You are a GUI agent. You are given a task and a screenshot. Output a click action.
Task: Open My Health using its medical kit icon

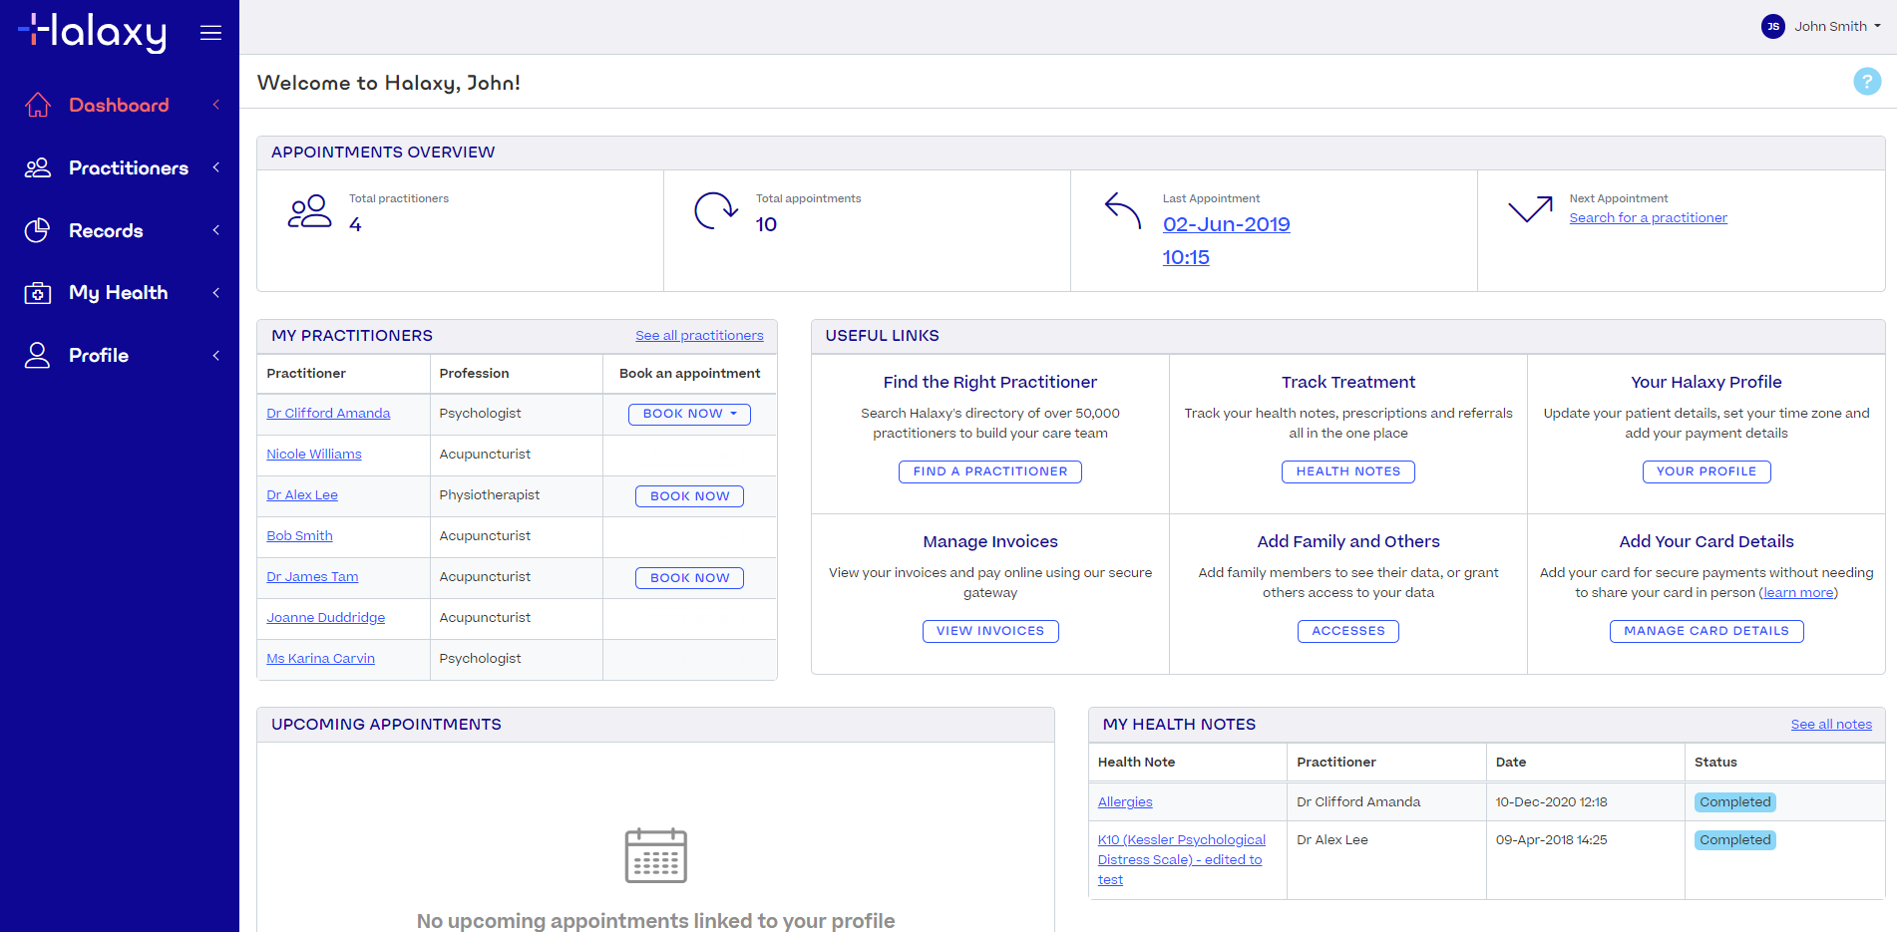(x=37, y=292)
